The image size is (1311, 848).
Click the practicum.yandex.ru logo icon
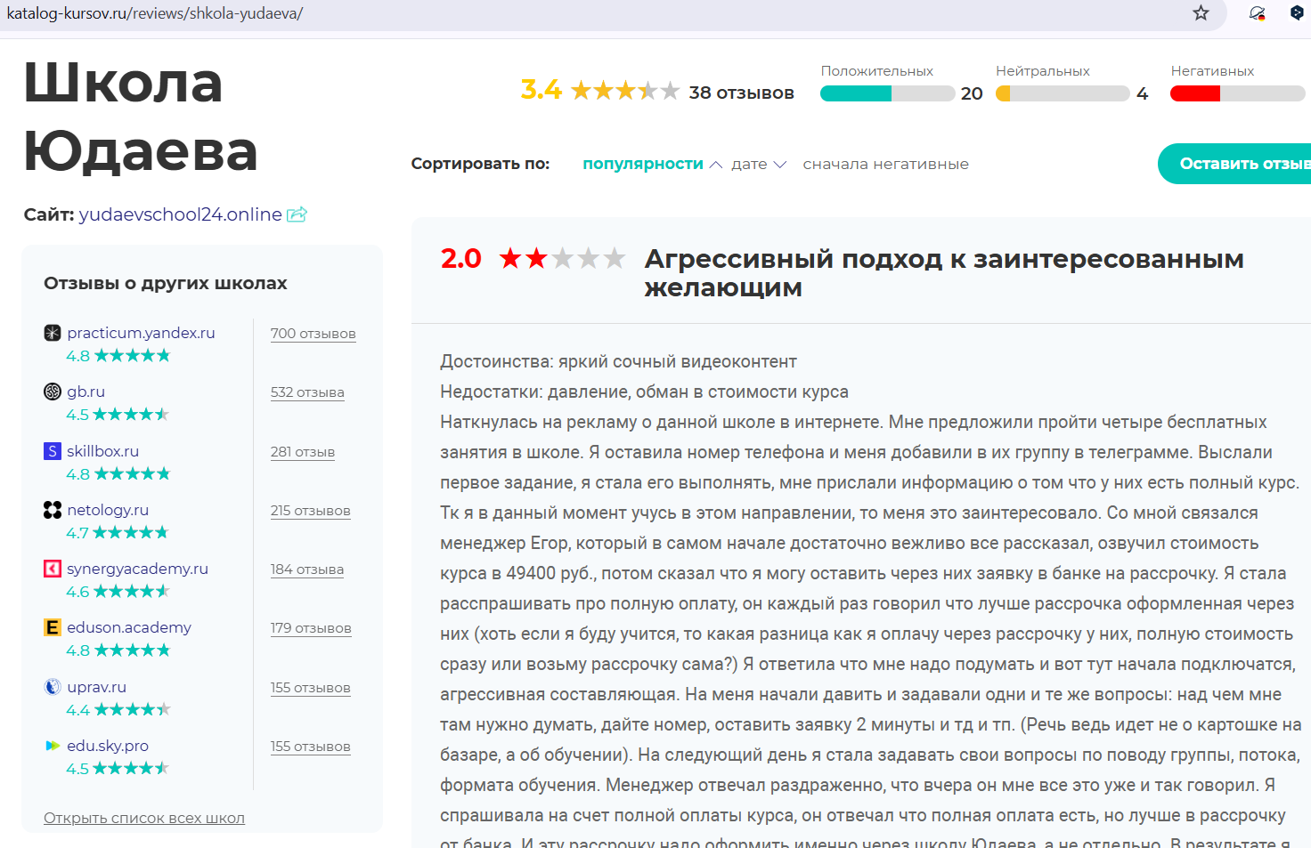(x=53, y=333)
